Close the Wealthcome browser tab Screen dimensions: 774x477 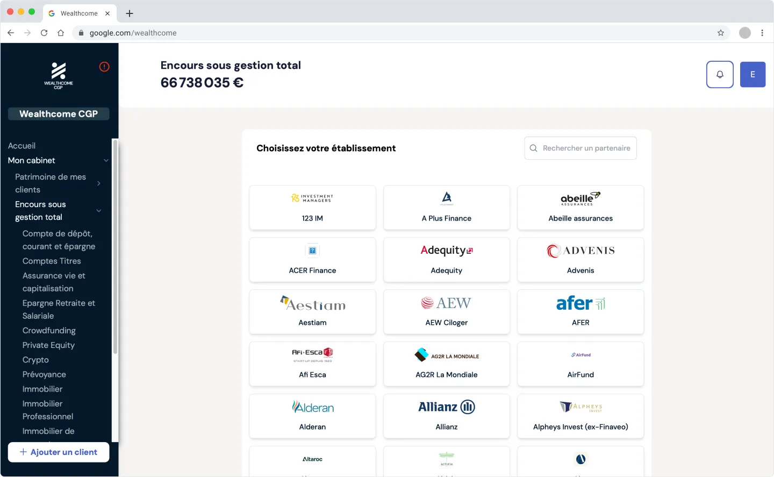point(107,13)
